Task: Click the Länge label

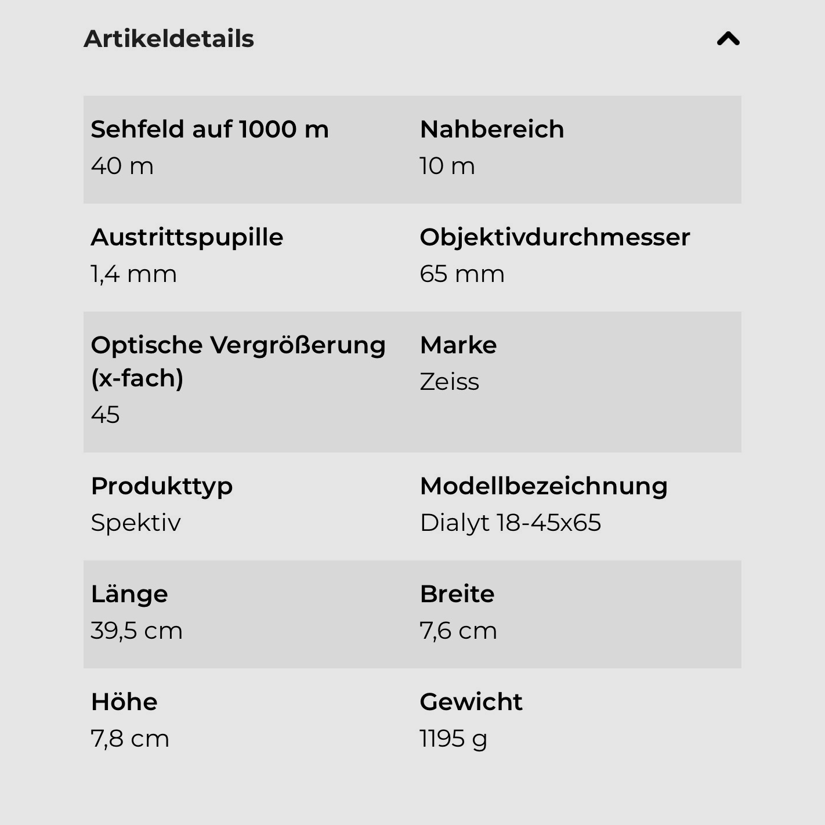Action: (129, 594)
